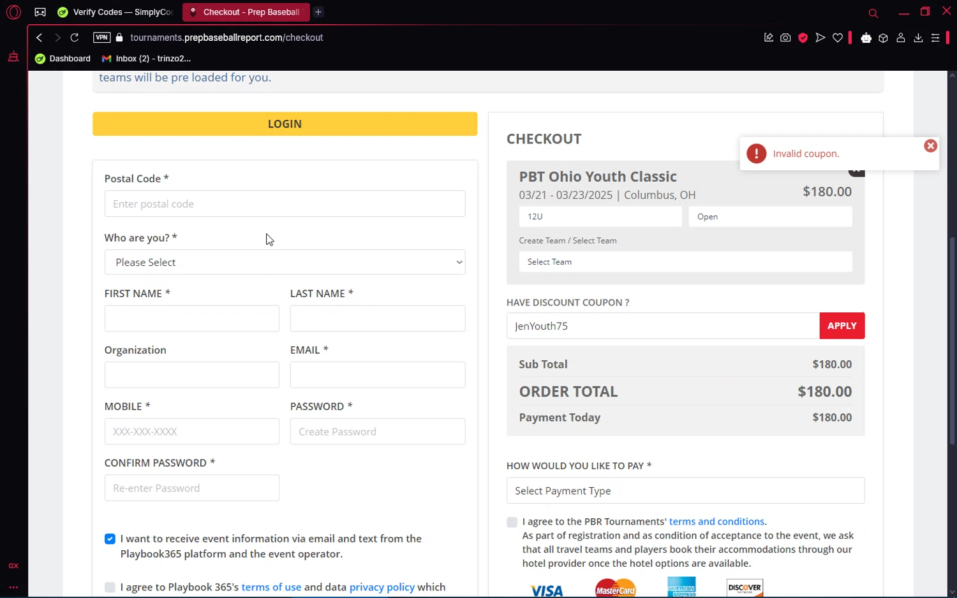Select the Checkout - Prep Baseball tab
This screenshot has width=957, height=598.
(246, 12)
